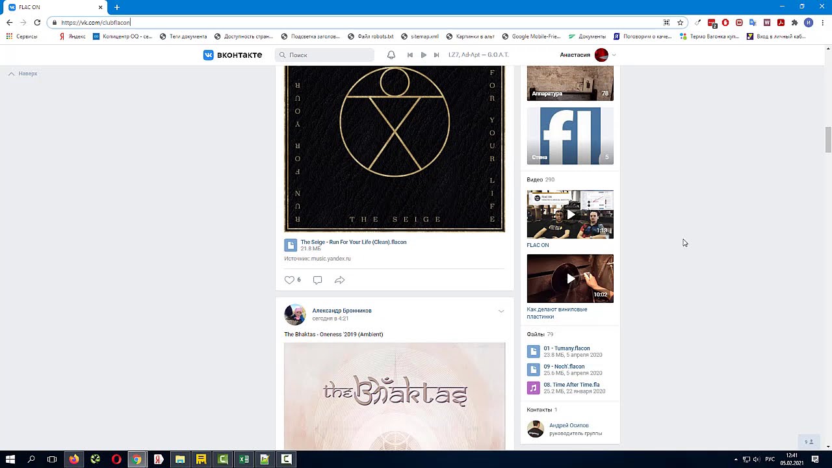Click the post time сегодня в 4:21
The image size is (832, 468).
330,318
